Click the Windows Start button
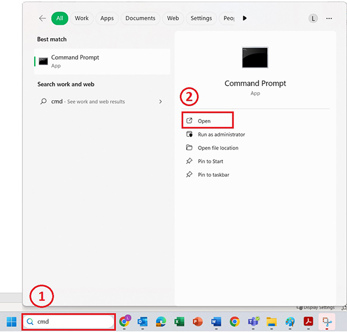The image size is (347, 332). tap(12, 322)
